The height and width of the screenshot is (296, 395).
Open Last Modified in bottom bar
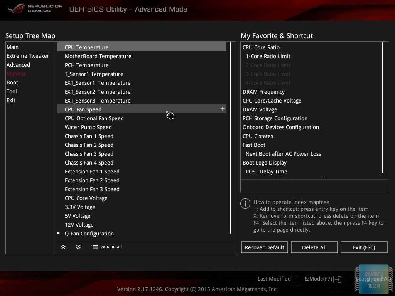tap(274, 279)
